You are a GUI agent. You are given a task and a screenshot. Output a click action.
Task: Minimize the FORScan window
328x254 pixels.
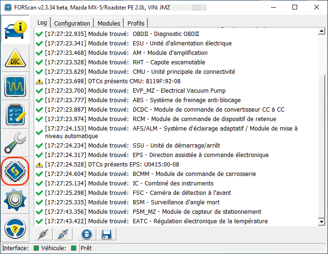pos(273,7)
